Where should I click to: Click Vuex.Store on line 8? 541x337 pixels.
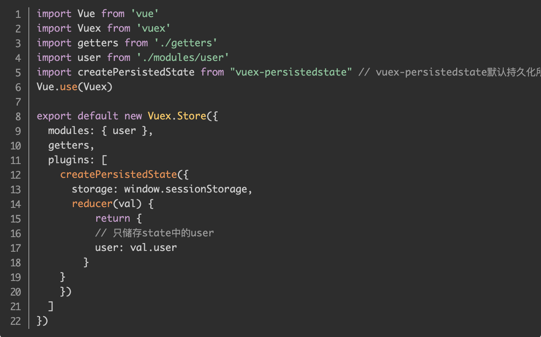177,116
